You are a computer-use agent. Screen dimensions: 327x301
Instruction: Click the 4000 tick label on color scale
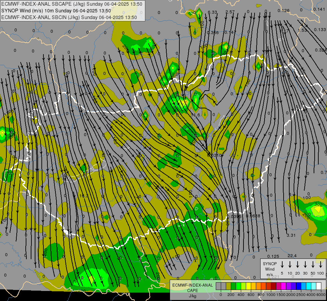311,295
